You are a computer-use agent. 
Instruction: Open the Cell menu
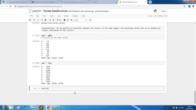tap(59, 16)
